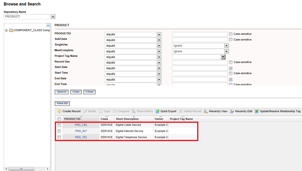Sort by Project Tag Name column header
This screenshot has width=302, height=171.
pos(181,119)
